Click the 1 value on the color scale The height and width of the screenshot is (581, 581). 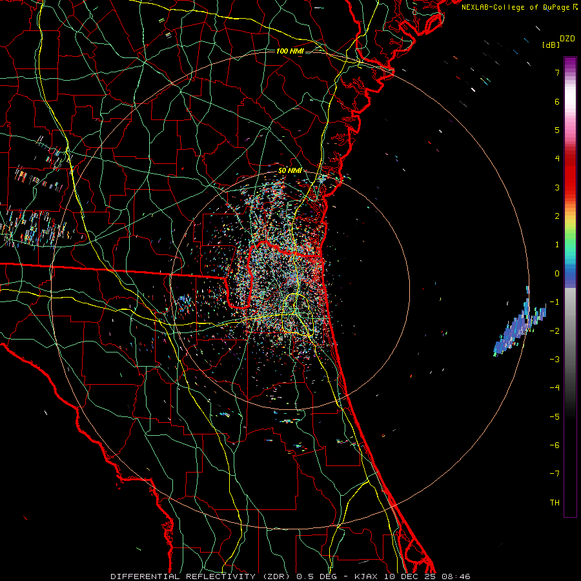[557, 245]
